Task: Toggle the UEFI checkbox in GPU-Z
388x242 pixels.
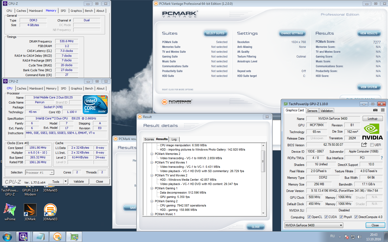Action: click(x=372, y=145)
